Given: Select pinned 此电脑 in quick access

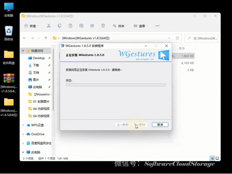Looking at the screenshot, I should pos(37,87).
